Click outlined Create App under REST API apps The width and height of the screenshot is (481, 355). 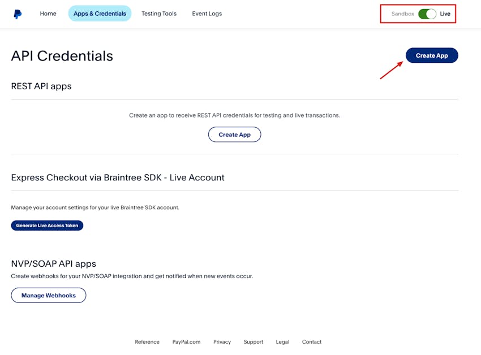(234, 135)
